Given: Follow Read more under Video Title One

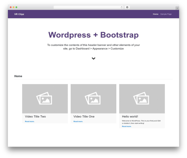Looking at the screenshot, I should pyautogui.click(x=78, y=121).
